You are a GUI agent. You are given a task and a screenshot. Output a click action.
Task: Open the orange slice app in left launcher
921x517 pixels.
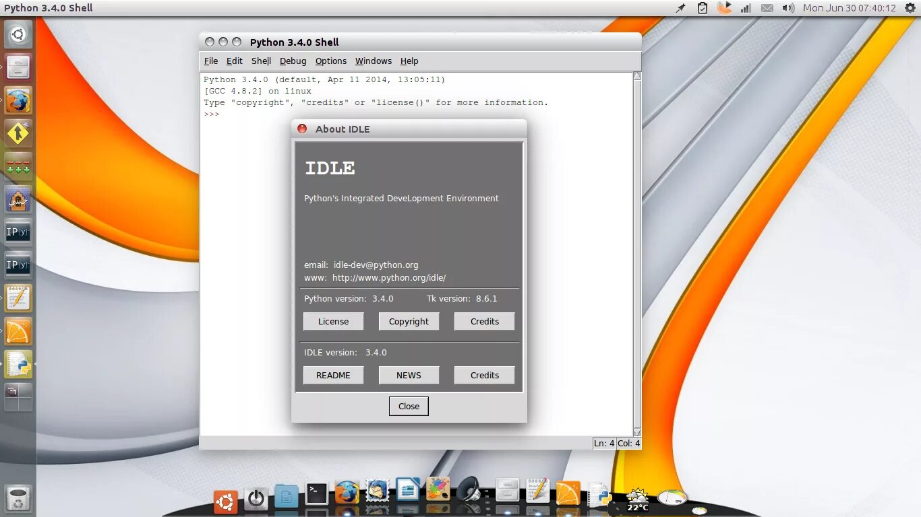18,331
